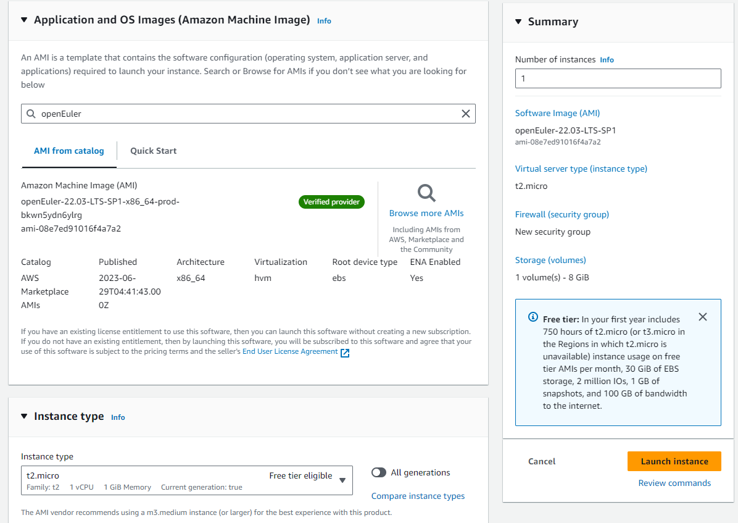Open Info link next to Instance type heading
This screenshot has height=523, width=738.
(x=118, y=417)
